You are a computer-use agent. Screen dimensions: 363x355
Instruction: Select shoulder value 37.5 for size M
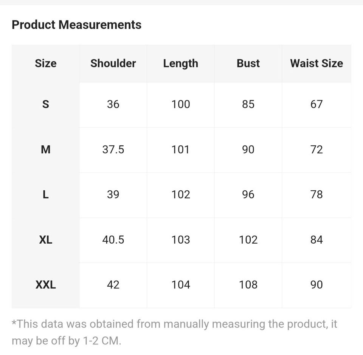[113, 150]
